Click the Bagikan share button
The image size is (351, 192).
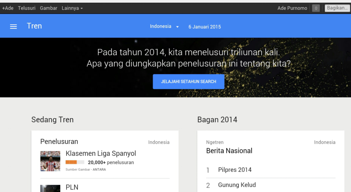(337, 8)
